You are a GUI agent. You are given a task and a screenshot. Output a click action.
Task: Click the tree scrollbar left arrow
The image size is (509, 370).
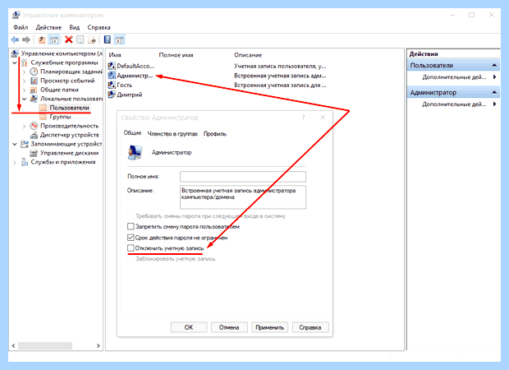(13, 345)
